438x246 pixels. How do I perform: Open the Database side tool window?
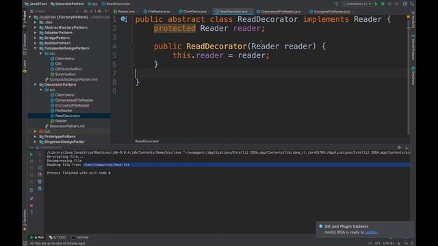point(413,76)
